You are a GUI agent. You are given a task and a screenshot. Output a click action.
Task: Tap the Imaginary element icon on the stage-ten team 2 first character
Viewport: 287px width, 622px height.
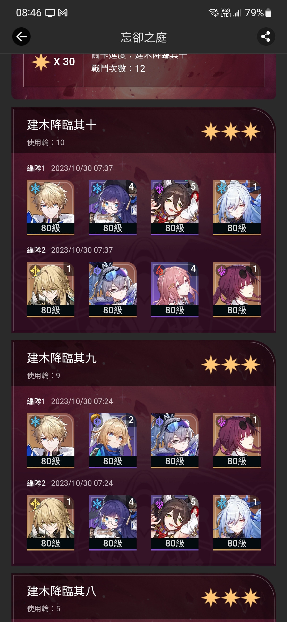35,271
